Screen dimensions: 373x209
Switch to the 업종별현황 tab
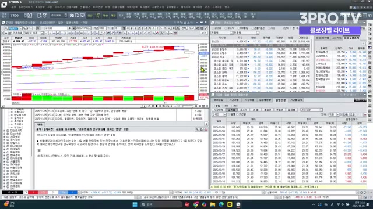coord(265,100)
